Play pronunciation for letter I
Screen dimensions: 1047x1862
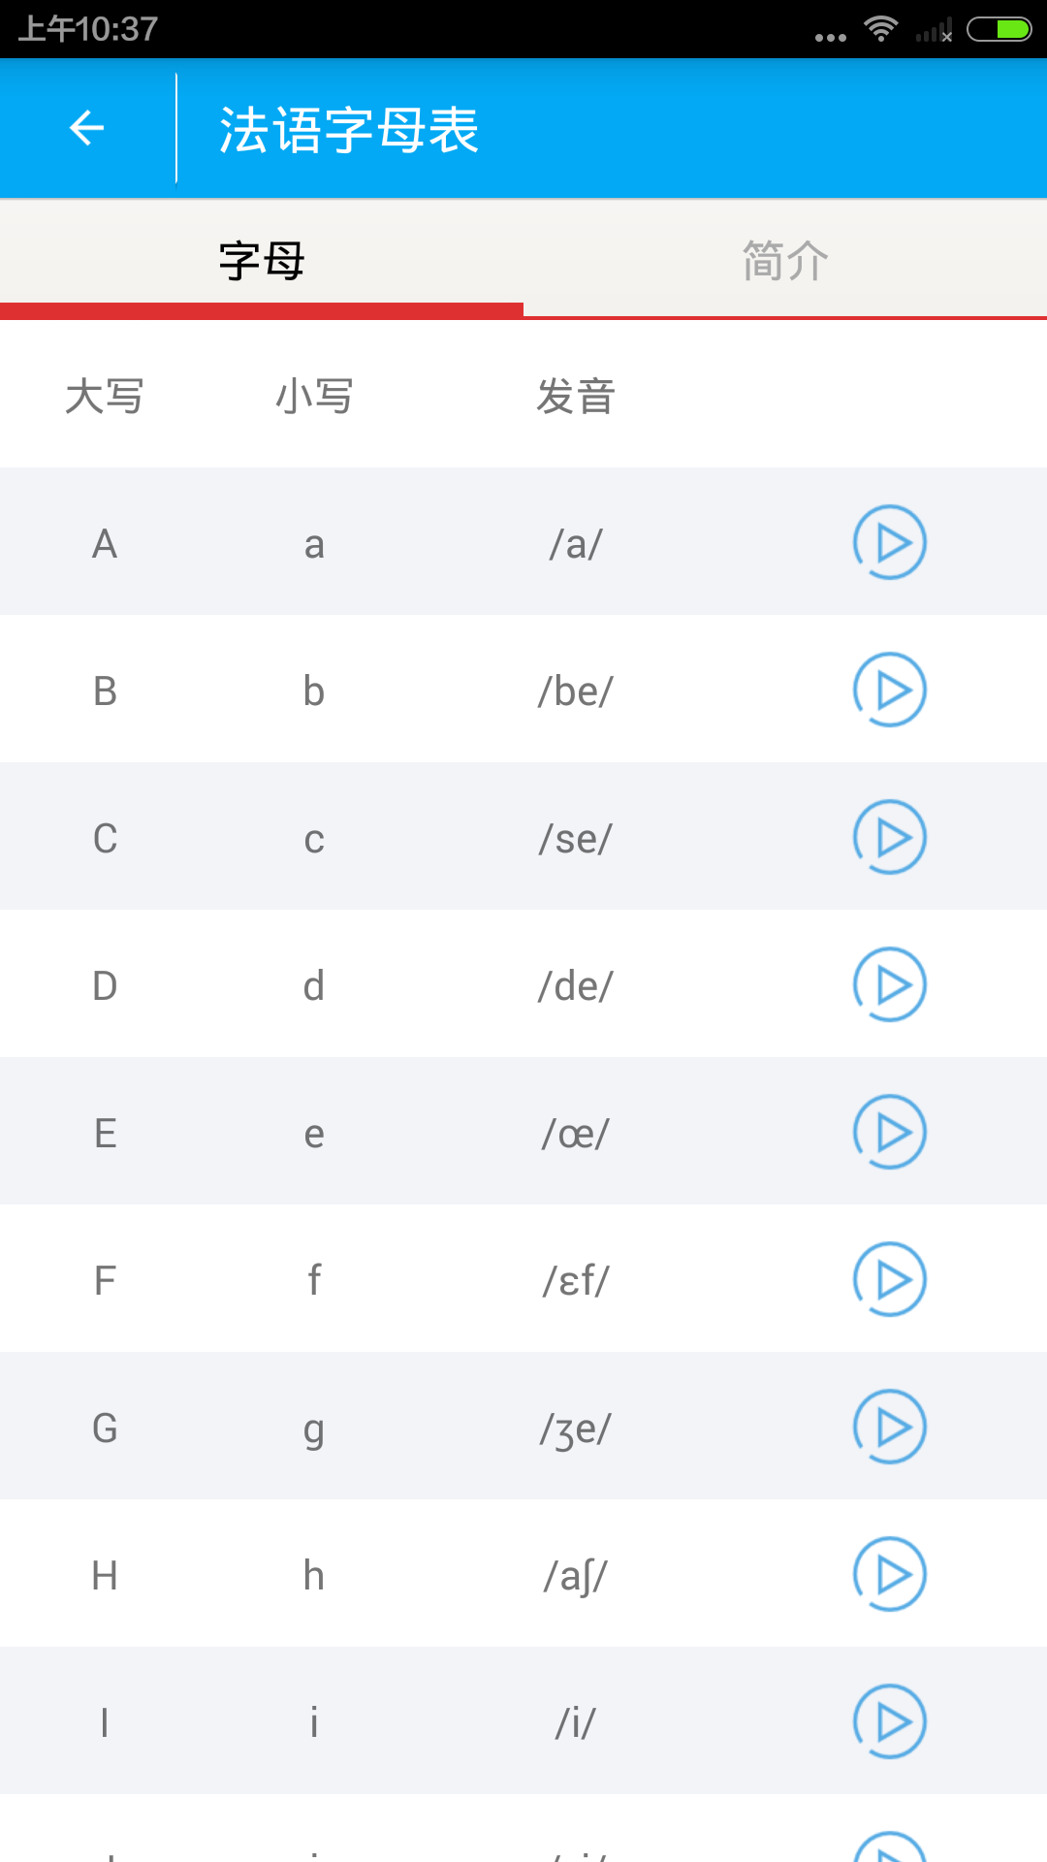889,1721
